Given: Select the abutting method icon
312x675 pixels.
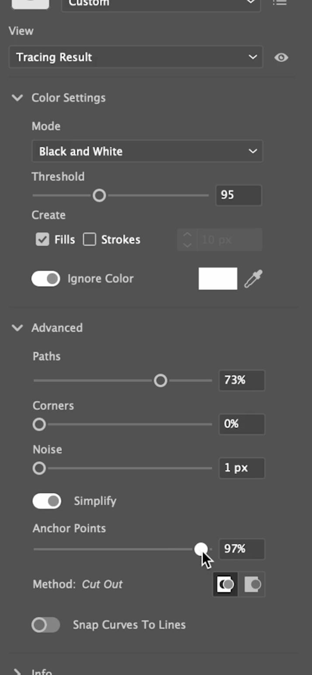Looking at the screenshot, I should [x=252, y=585].
